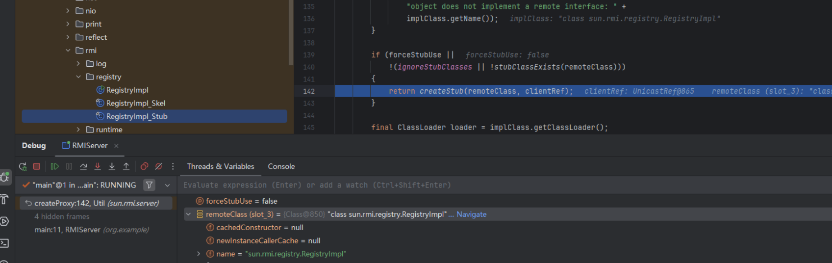Switch to the Console tab

(281, 167)
